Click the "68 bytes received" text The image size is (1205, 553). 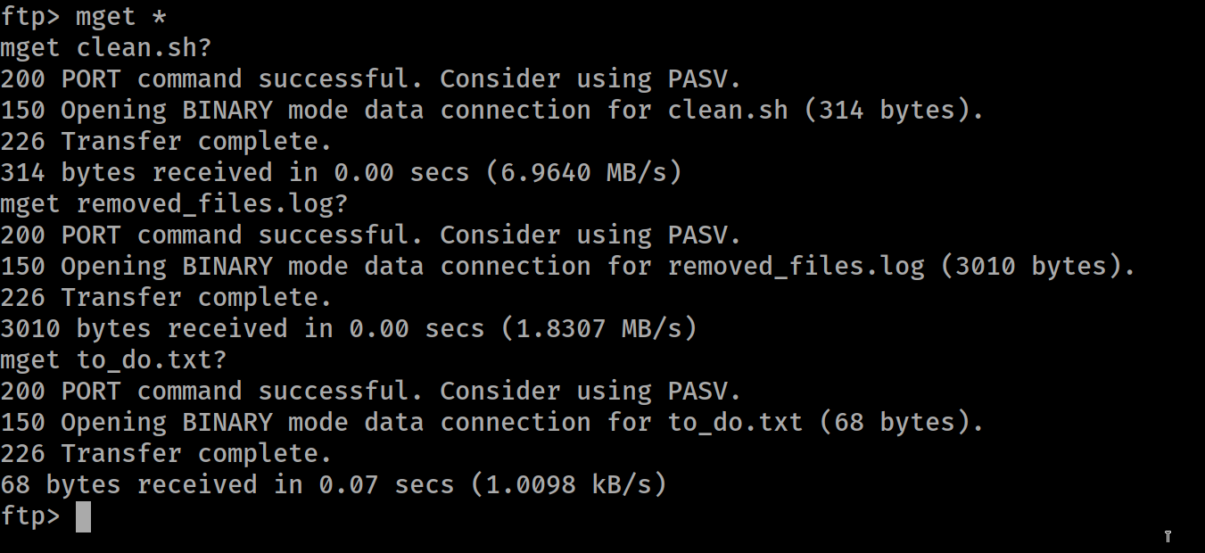[128, 484]
